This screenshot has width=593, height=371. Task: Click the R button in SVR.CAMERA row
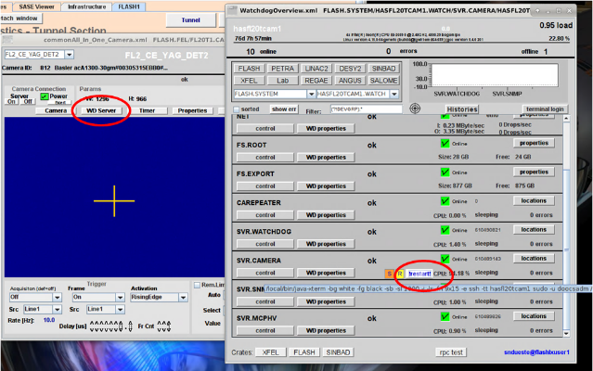pos(401,274)
